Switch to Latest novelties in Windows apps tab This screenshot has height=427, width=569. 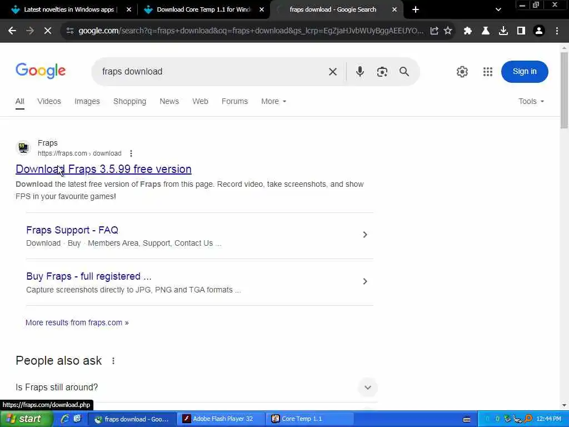coord(68,10)
